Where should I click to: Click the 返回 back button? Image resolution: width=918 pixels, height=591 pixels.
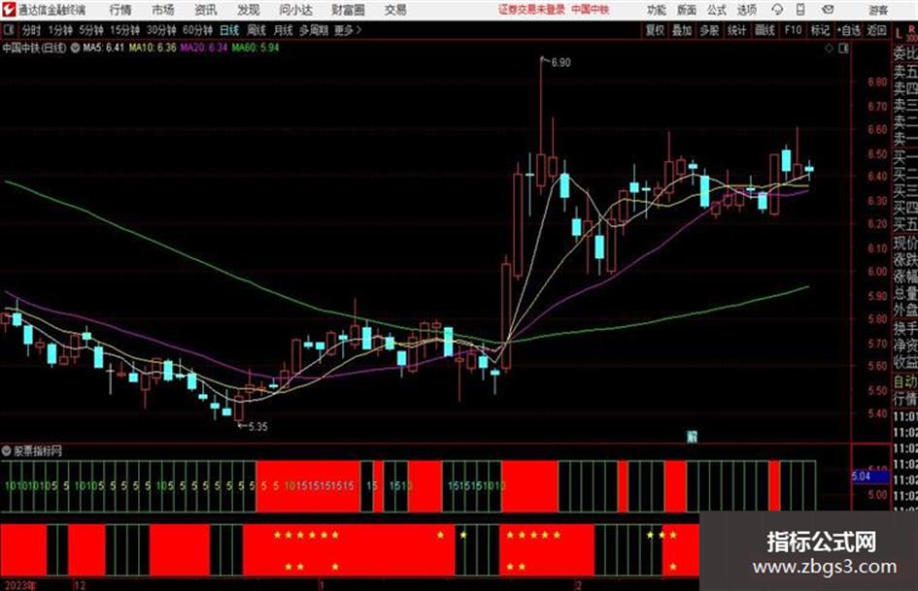876,30
